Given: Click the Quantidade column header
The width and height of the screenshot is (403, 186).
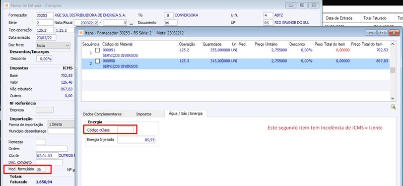Looking at the screenshot, I should click(212, 44).
